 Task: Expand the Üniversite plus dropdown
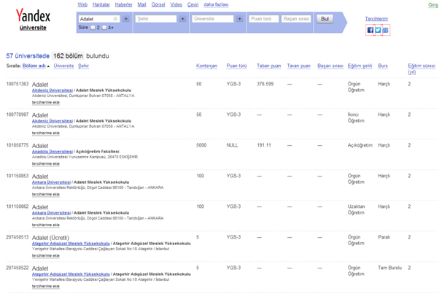click(x=239, y=19)
